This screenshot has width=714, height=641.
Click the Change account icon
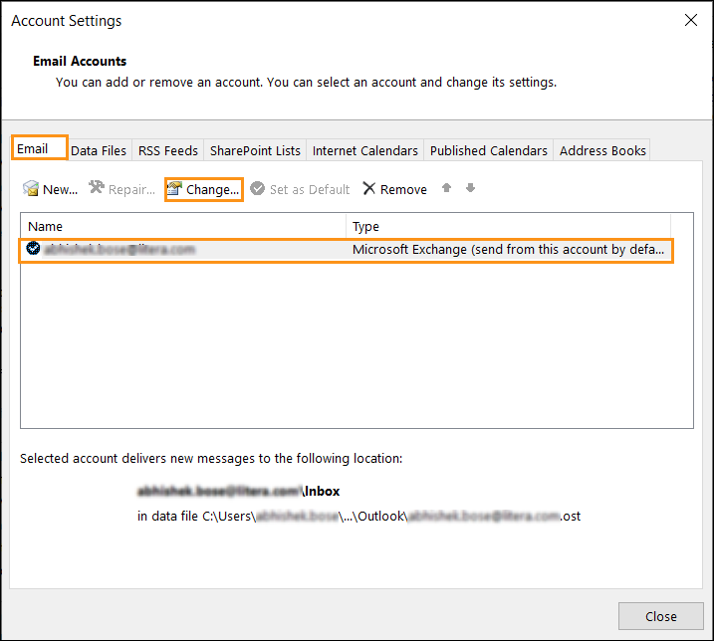174,188
